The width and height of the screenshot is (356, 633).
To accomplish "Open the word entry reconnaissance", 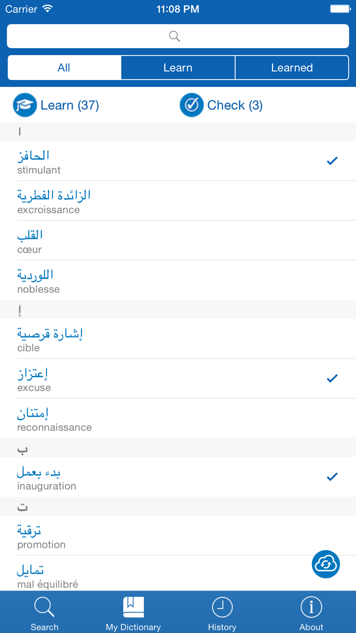I will tap(178, 418).
